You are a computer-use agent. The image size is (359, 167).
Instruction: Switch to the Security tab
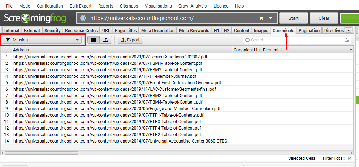click(x=52, y=30)
